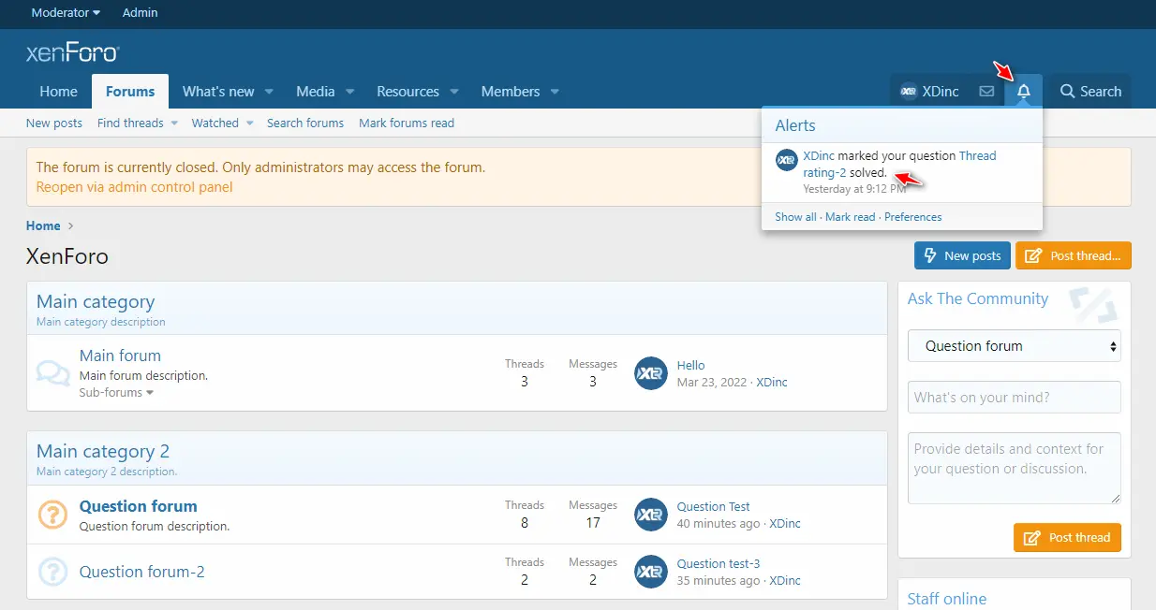Click the Post thread... button

pos(1074,255)
